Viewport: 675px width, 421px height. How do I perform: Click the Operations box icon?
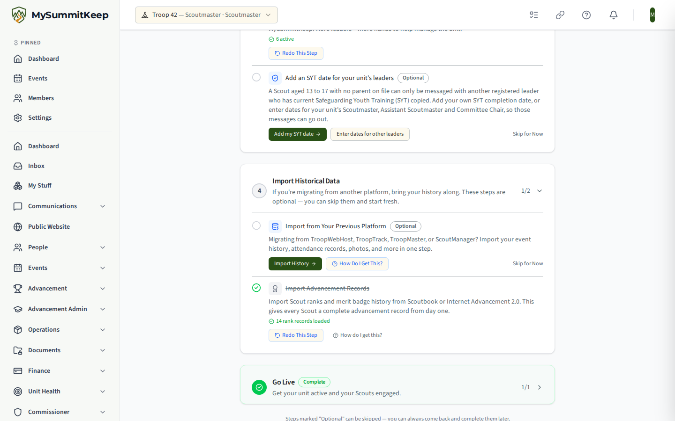(18, 330)
